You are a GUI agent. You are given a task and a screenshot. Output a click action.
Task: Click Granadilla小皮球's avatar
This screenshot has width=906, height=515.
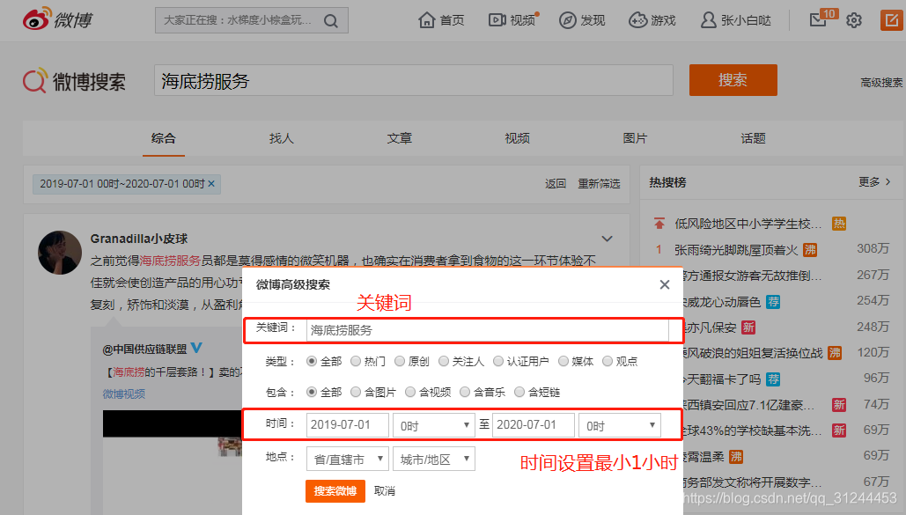click(x=60, y=253)
